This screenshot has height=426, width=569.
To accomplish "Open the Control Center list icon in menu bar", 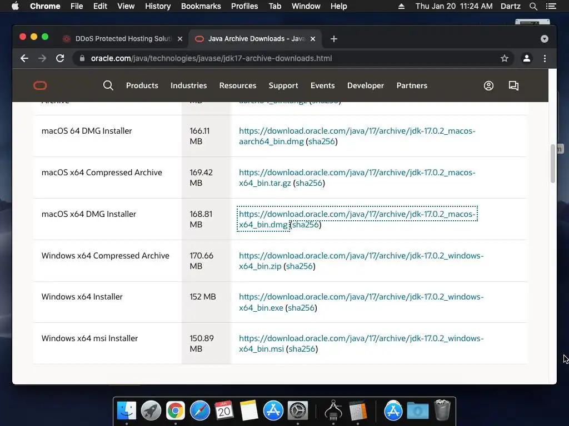I will pyautogui.click(x=551, y=6).
